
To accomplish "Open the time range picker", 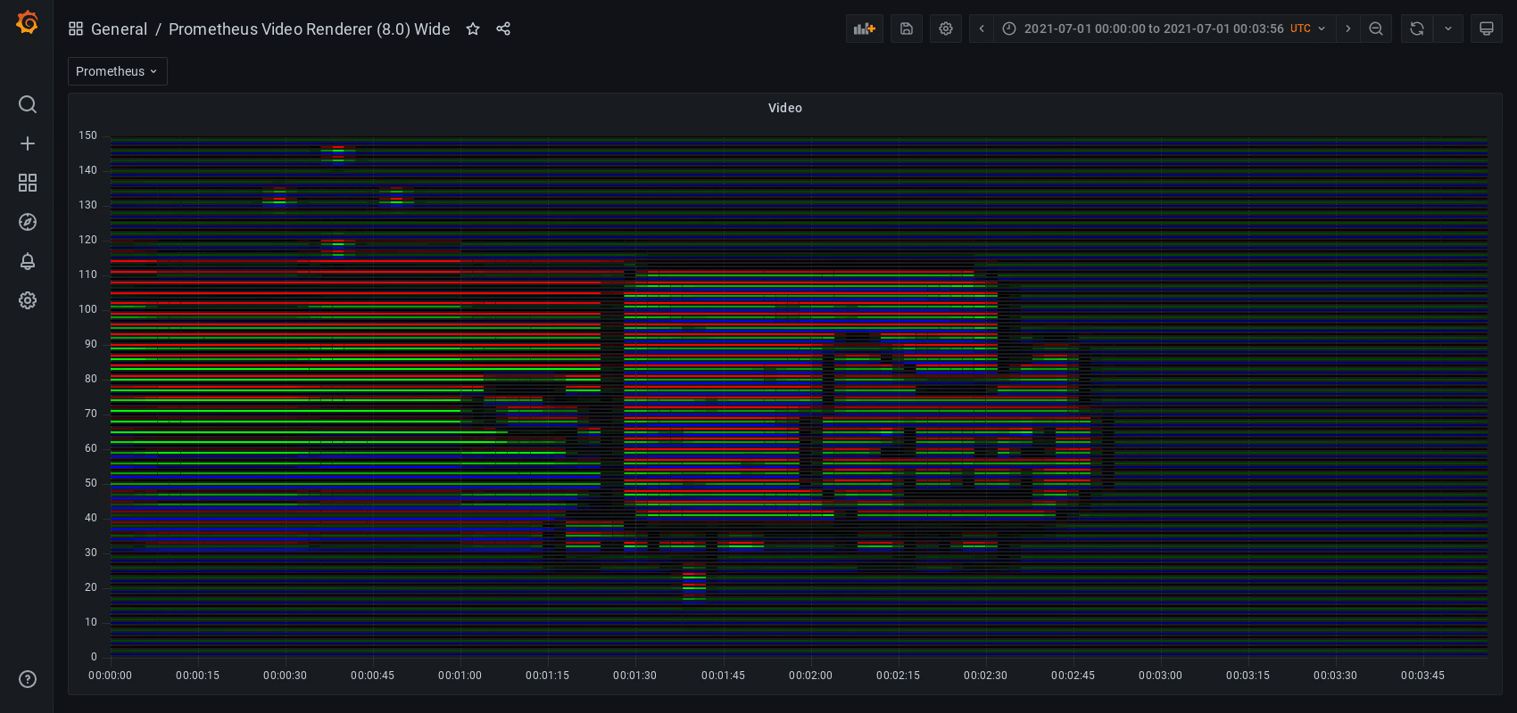I will click(1165, 29).
